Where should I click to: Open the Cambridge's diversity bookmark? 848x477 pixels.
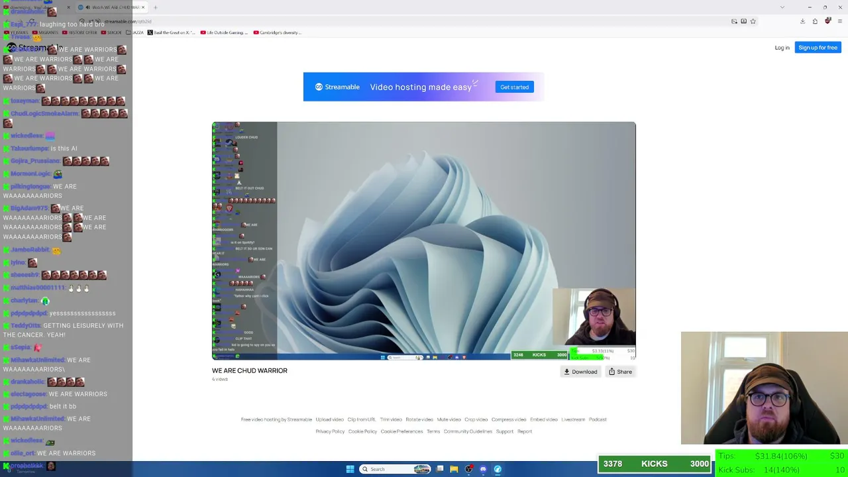pyautogui.click(x=277, y=32)
